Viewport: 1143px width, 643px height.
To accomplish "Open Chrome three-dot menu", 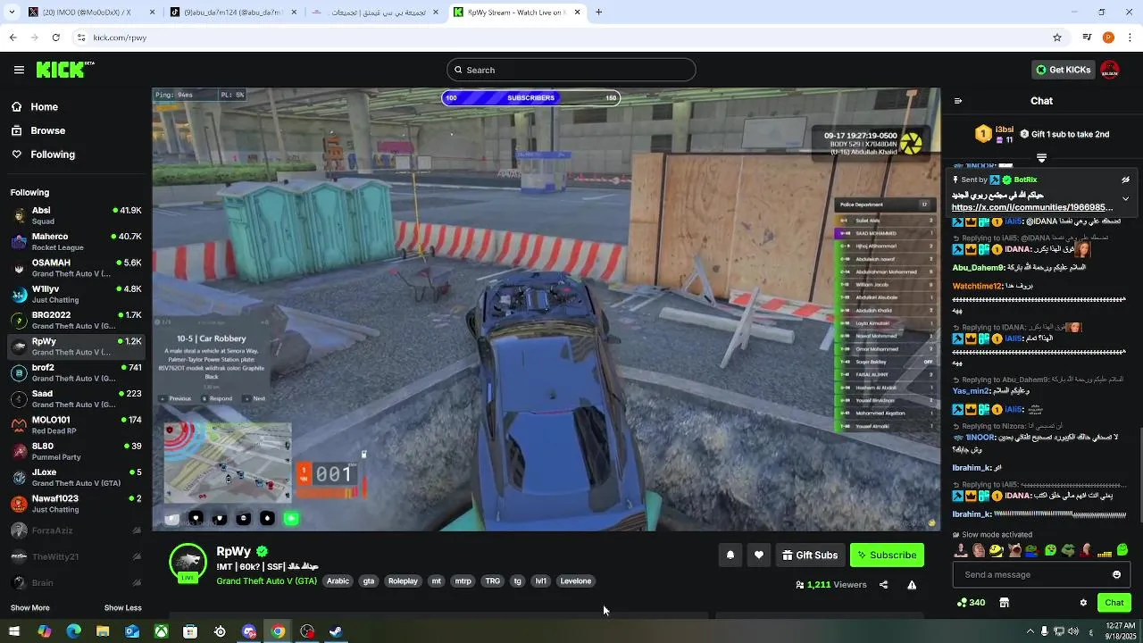I will [1130, 38].
